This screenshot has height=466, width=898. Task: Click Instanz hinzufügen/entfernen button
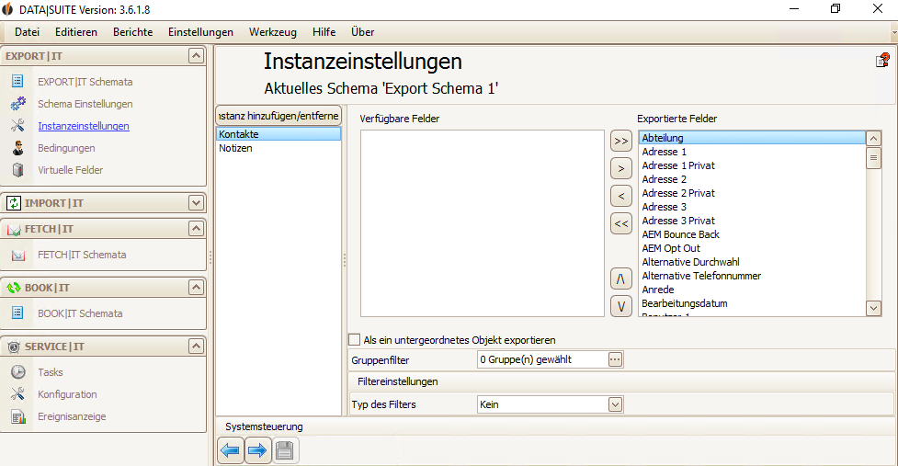click(278, 116)
